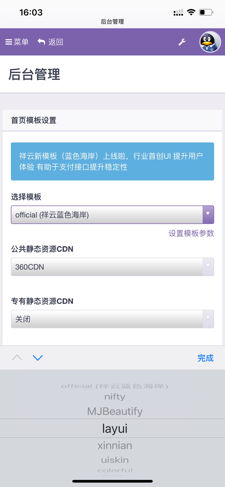
Task: Open the 专有静态资源CDN dropdown showing 关闭
Action: 112,319
